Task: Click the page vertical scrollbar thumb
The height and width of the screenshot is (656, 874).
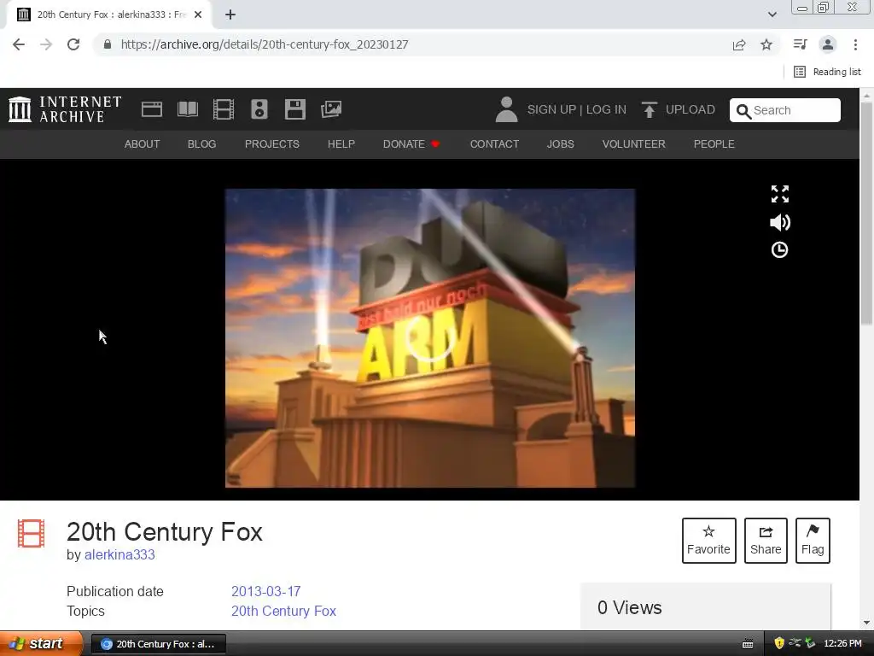Action: tap(866, 212)
